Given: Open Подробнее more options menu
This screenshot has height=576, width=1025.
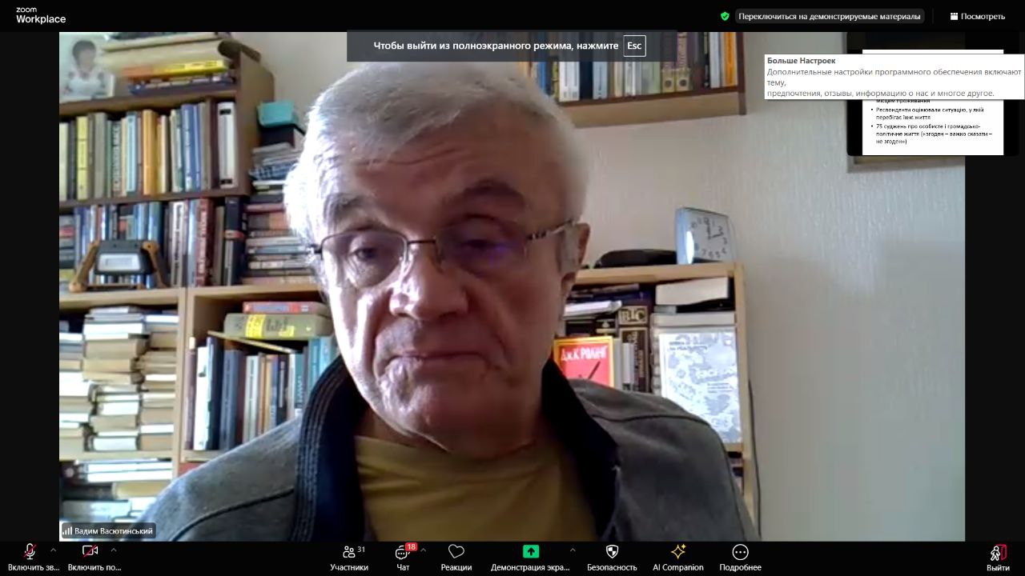Looking at the screenshot, I should (x=740, y=556).
